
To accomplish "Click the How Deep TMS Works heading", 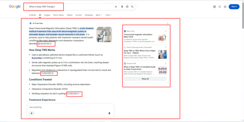I will (42, 50).
